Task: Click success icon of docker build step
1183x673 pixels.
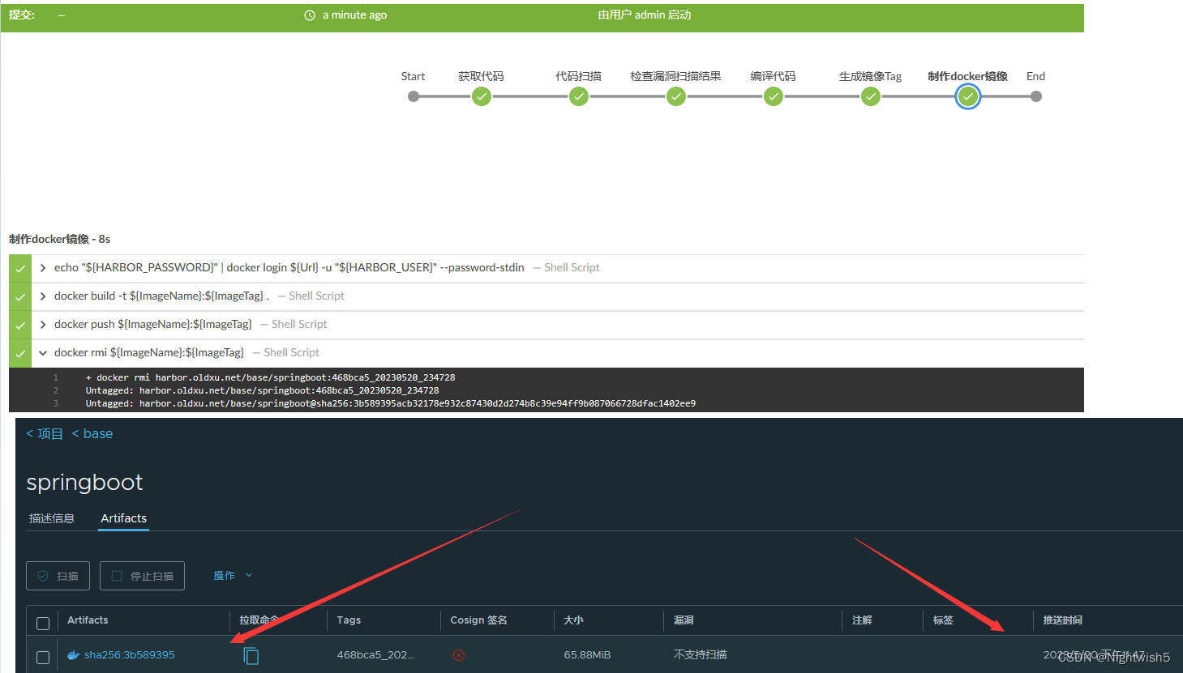Action: (x=20, y=296)
